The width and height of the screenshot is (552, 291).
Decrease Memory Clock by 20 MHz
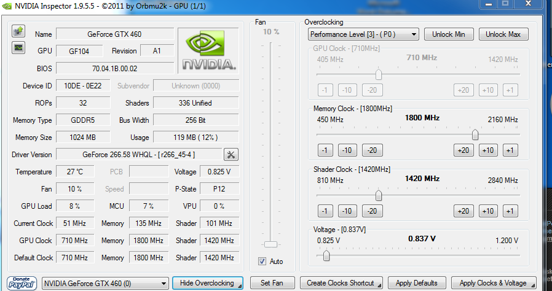click(372, 150)
